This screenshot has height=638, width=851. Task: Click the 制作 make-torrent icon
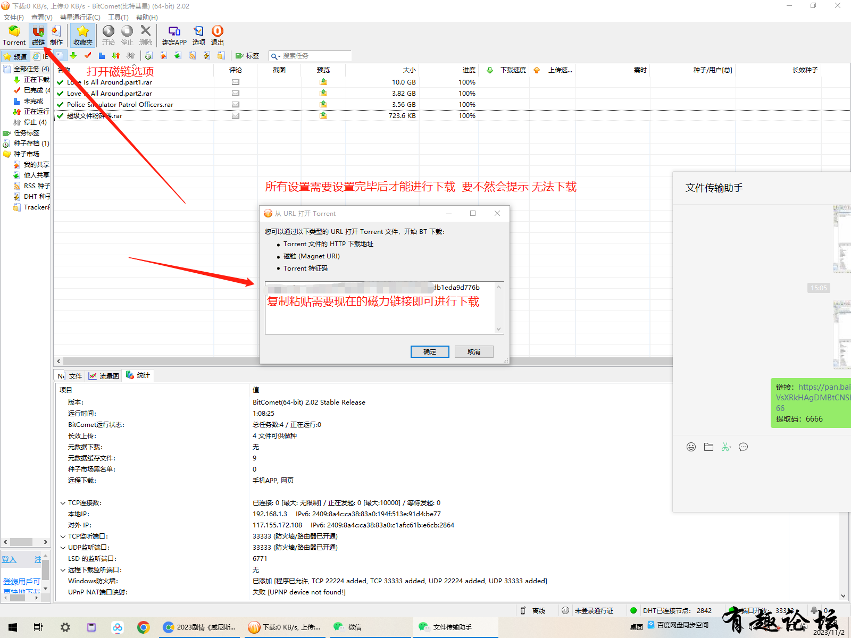[x=56, y=35]
